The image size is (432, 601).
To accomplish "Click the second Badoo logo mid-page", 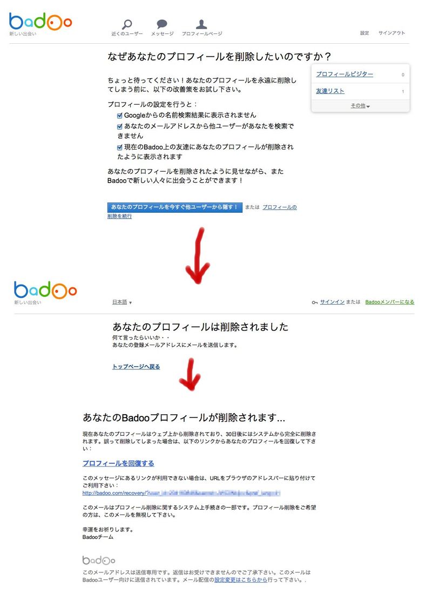I will (x=45, y=290).
